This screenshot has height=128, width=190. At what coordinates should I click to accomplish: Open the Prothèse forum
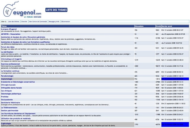5,97
